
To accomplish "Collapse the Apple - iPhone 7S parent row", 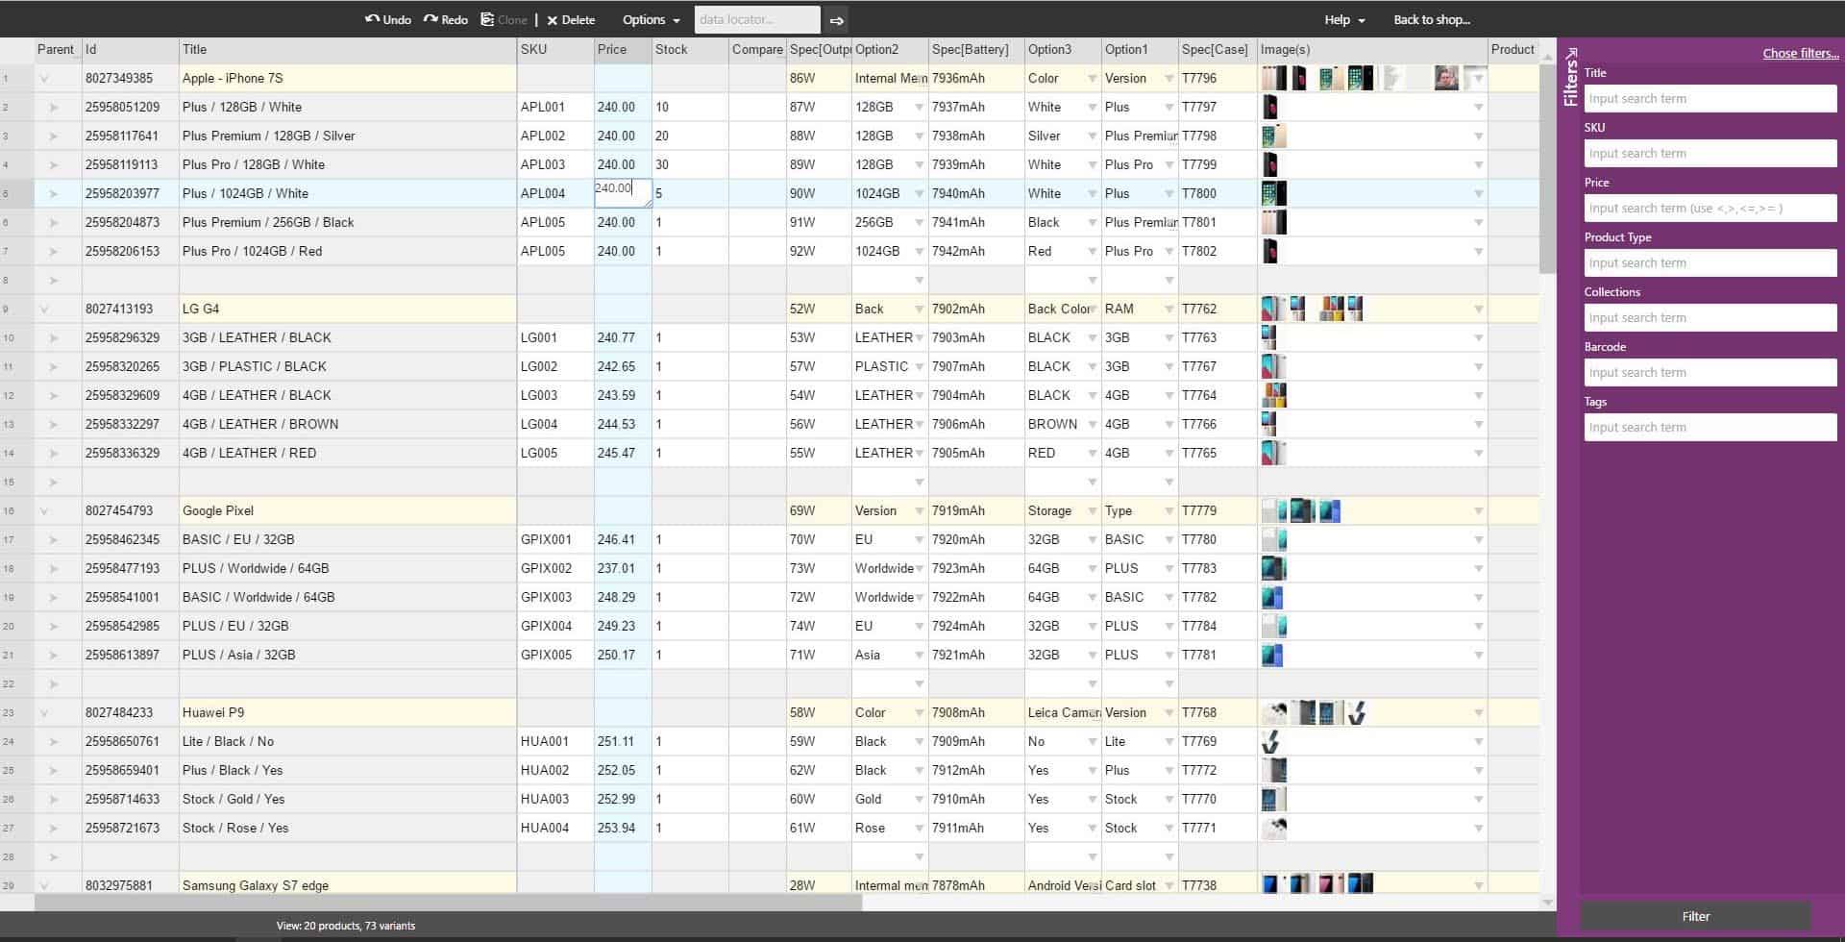I will 45,78.
